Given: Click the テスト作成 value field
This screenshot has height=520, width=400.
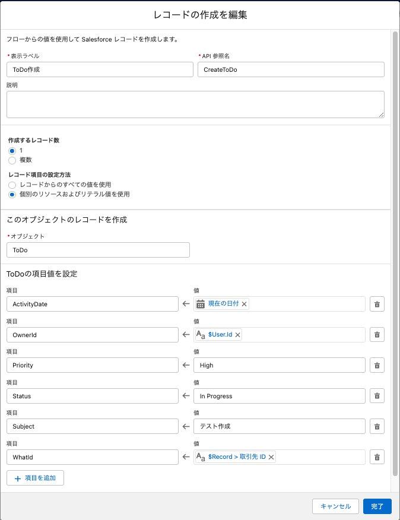Looking at the screenshot, I should point(280,426).
